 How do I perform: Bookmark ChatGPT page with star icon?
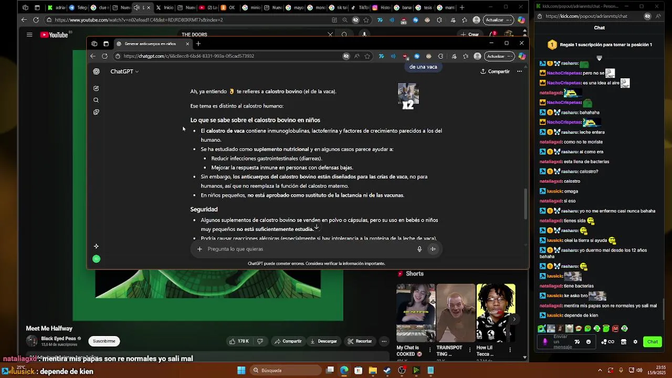click(x=367, y=56)
